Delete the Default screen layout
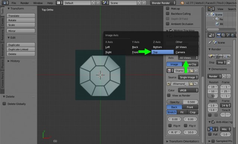 pos(98,3)
